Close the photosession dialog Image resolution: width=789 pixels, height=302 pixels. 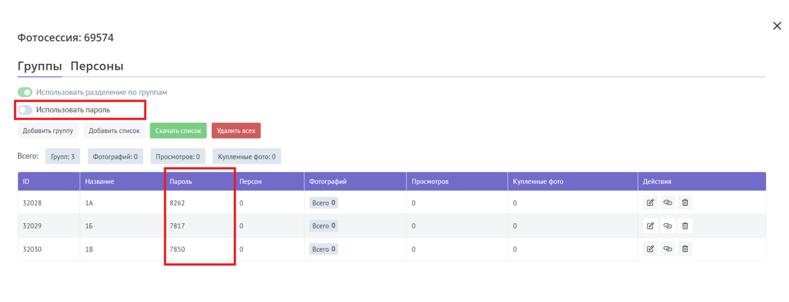777,26
